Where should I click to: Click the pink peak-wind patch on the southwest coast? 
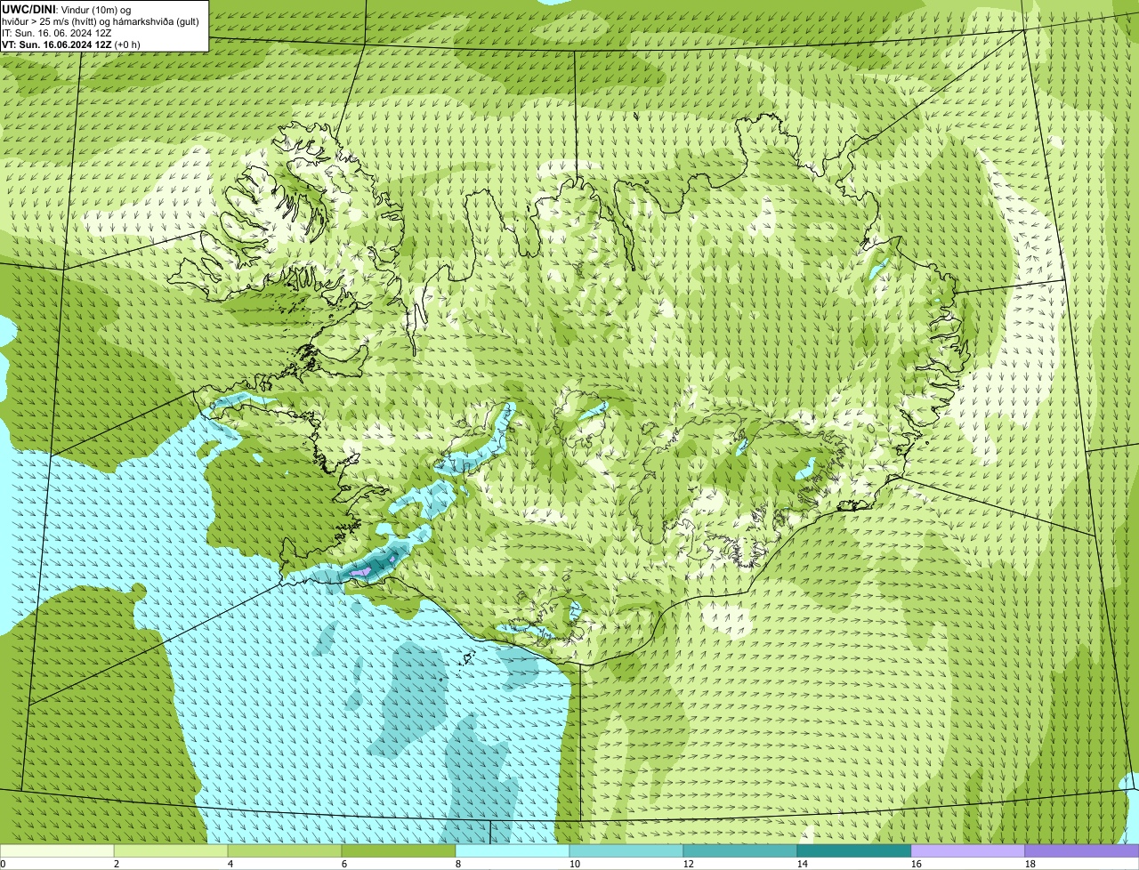359,572
